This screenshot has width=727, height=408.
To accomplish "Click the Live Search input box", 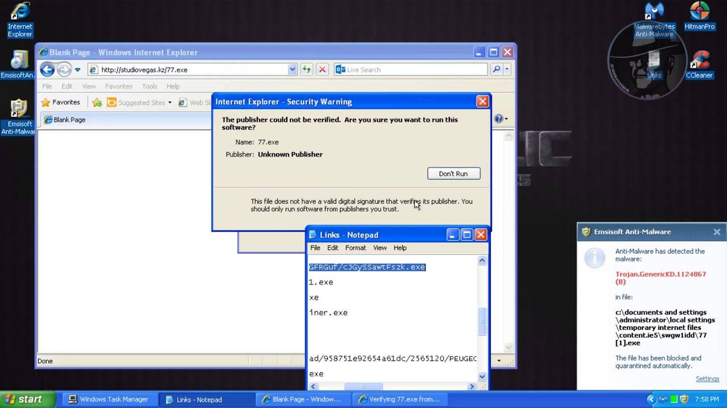I will coord(411,70).
